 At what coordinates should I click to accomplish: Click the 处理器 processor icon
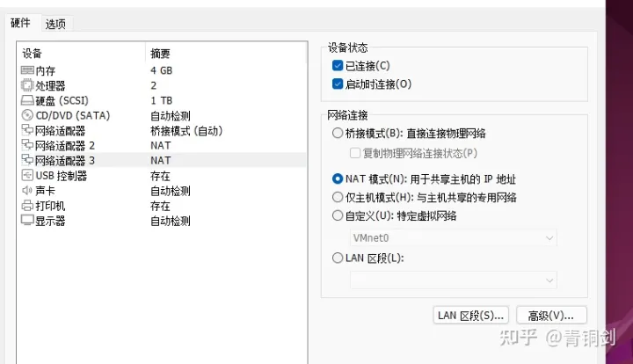pos(26,85)
